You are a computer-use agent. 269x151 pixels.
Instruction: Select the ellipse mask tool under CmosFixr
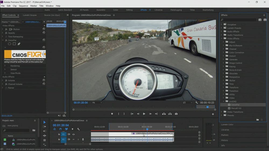point(9,44)
